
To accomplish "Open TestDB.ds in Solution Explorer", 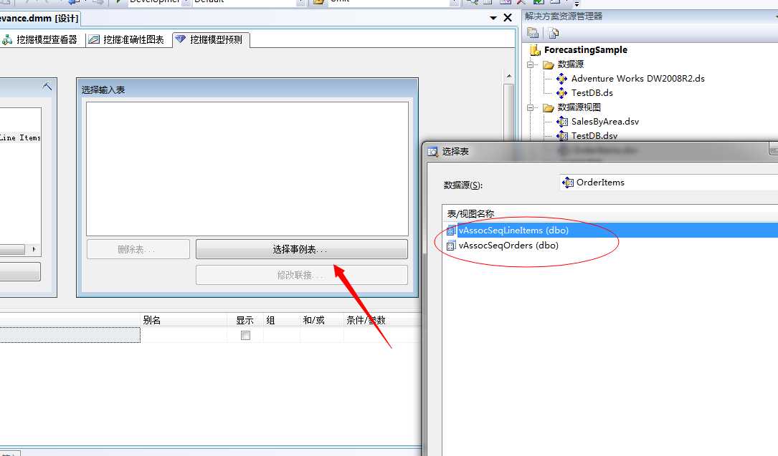I will (592, 93).
